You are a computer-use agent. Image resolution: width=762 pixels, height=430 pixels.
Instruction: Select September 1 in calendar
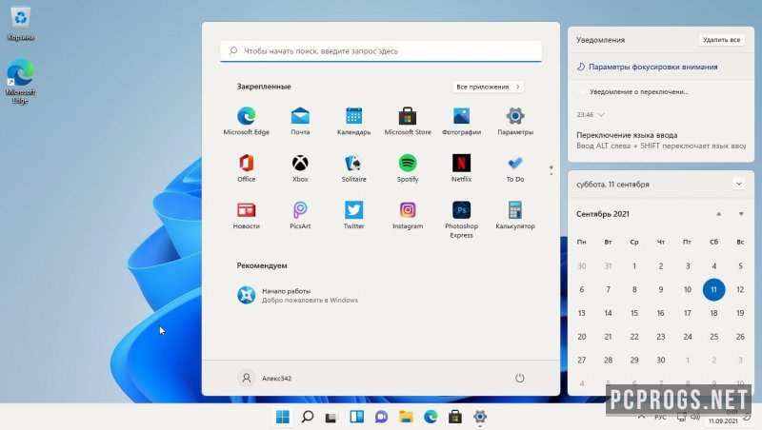(634, 266)
